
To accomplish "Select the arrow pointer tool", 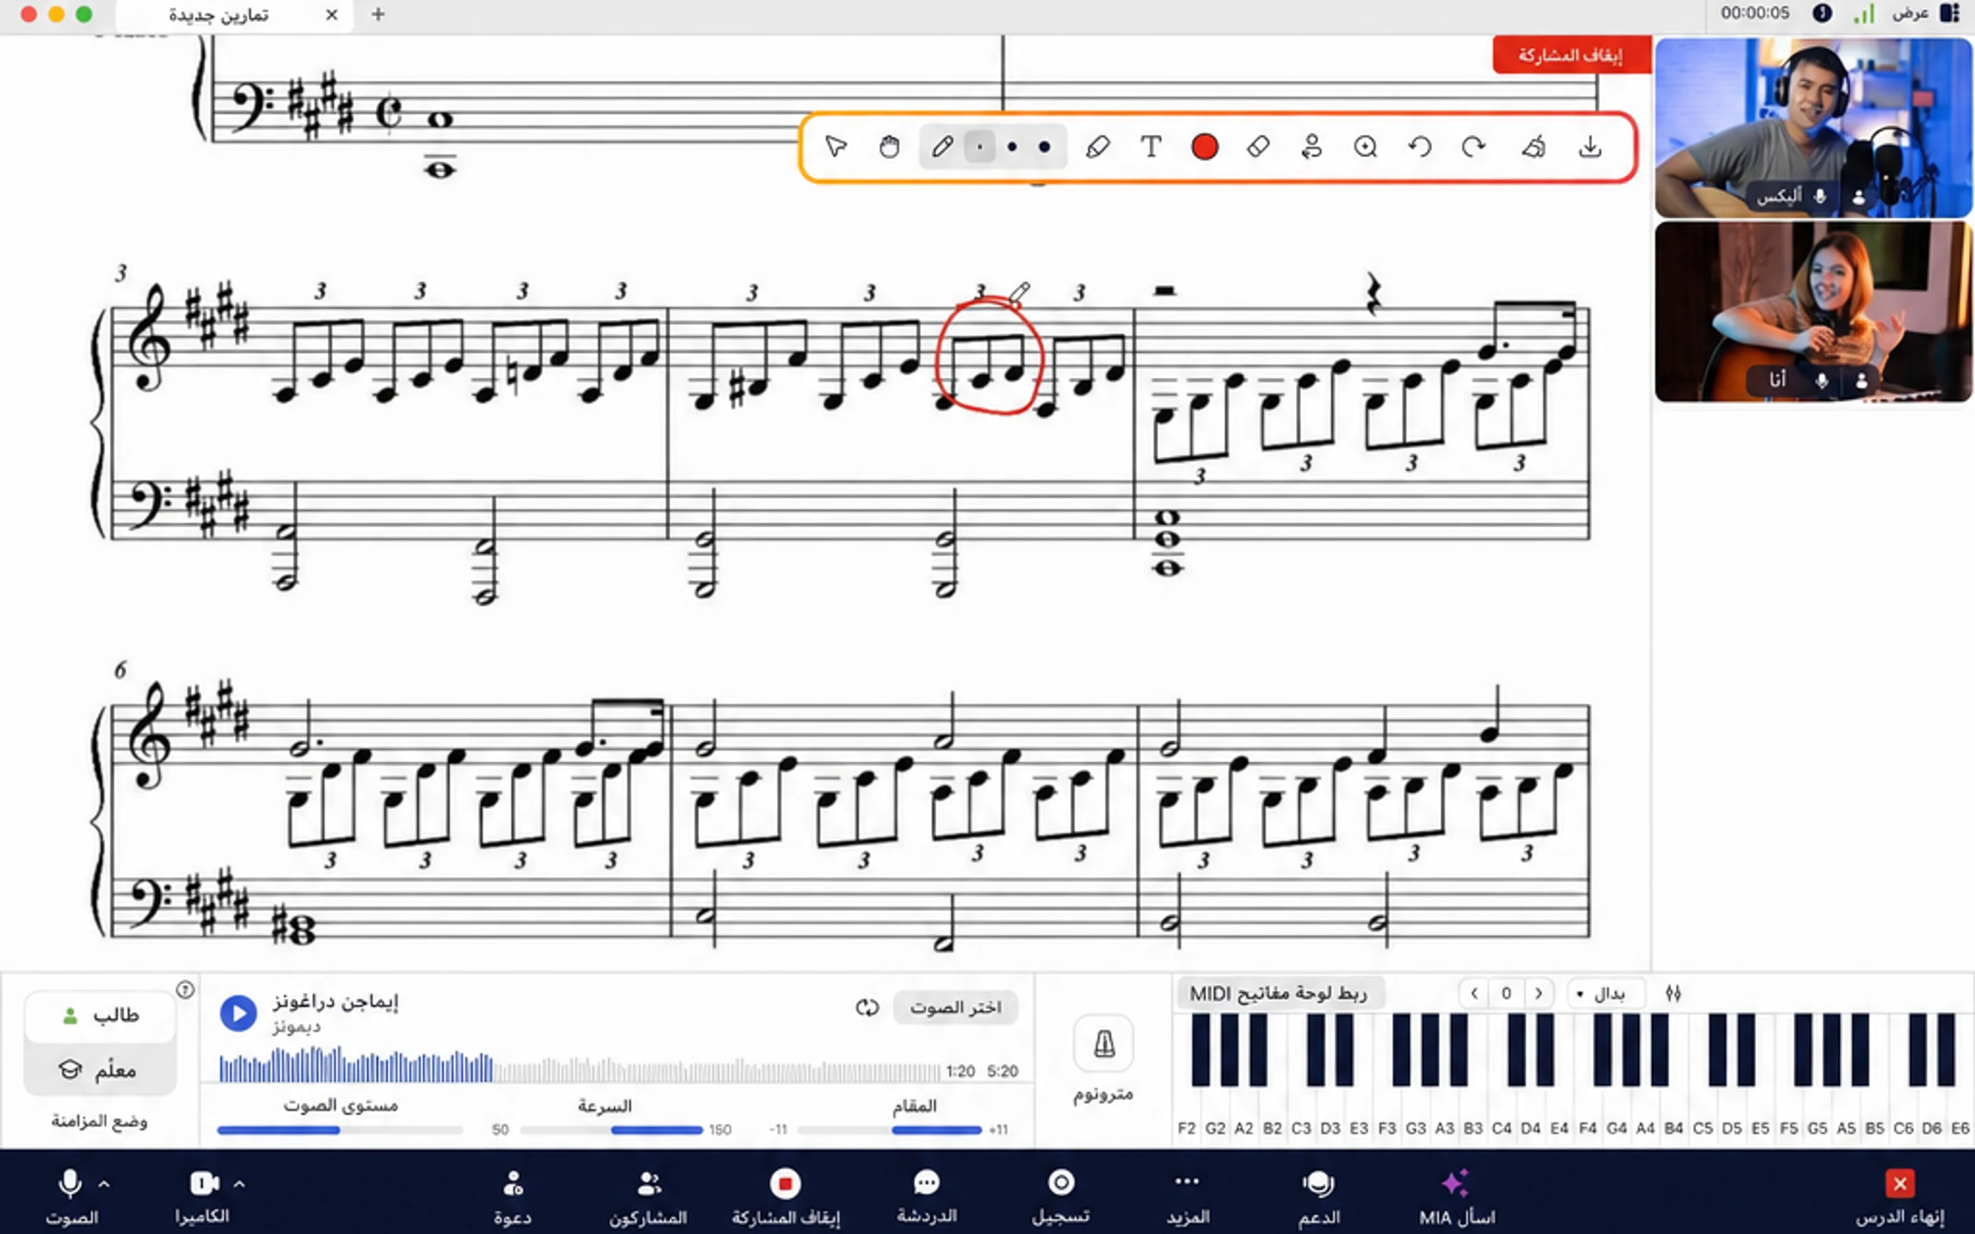I will pyautogui.click(x=836, y=147).
